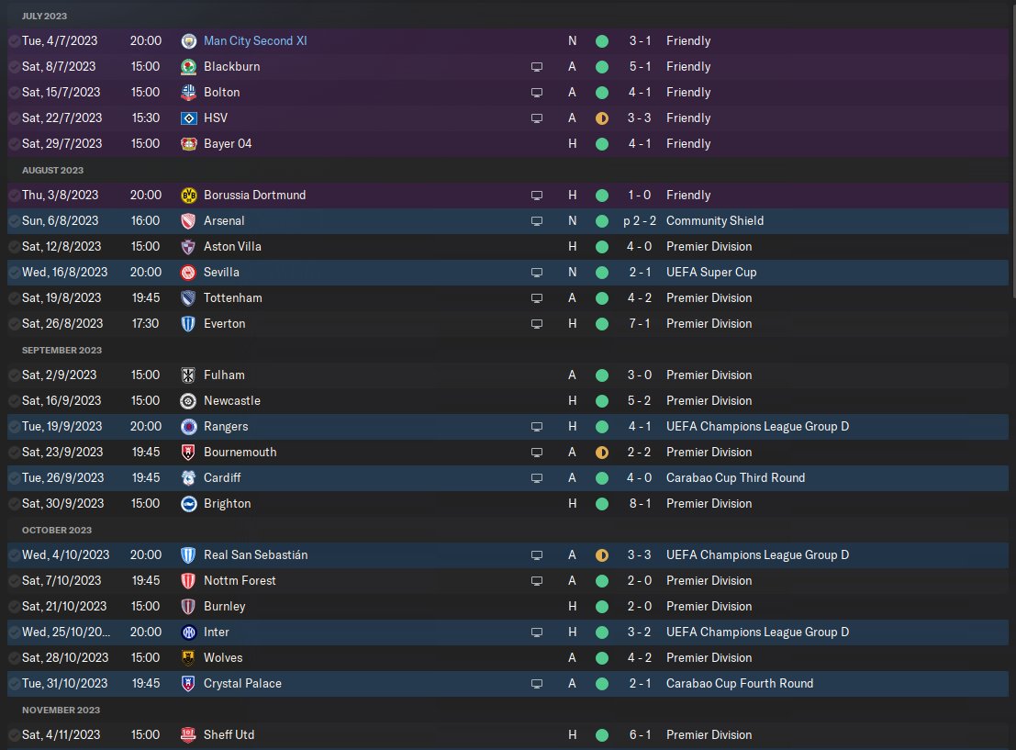Click the Bayer 04 club badge
Image resolution: width=1016 pixels, height=750 pixels.
(x=189, y=144)
